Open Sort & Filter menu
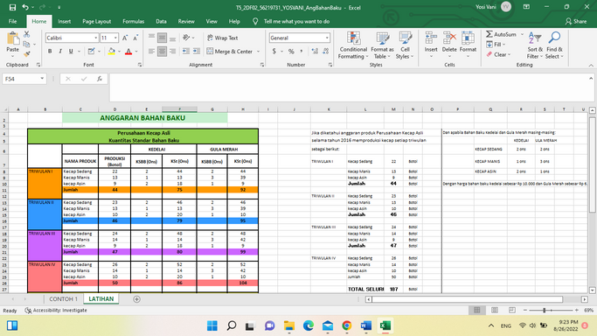Screen dimensions: 597x336 pyautogui.click(x=535, y=45)
